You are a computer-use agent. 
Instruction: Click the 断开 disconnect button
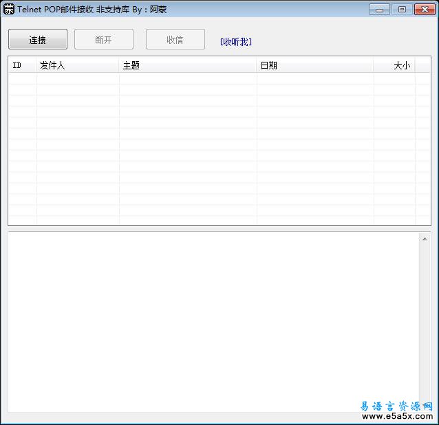104,39
